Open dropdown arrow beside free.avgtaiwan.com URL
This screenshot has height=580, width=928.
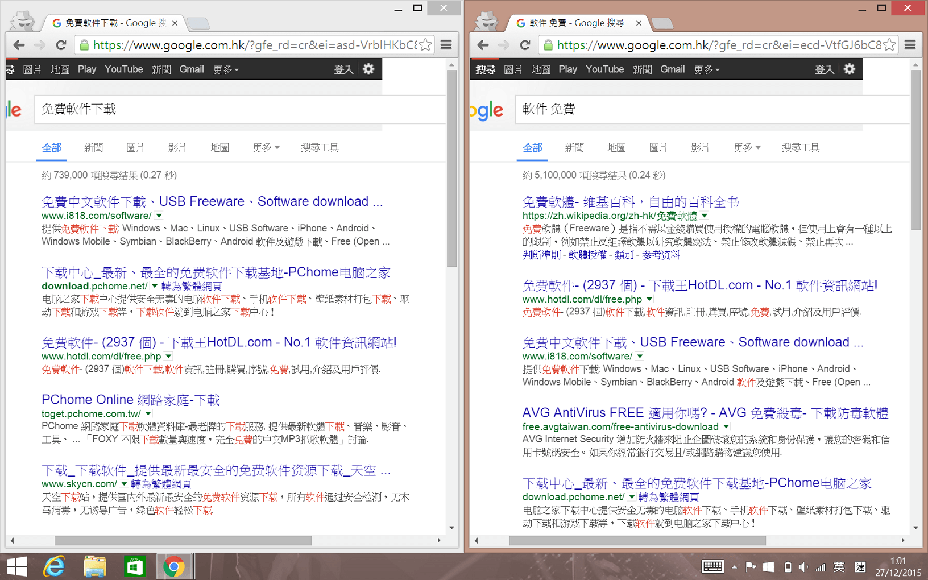coord(726,426)
